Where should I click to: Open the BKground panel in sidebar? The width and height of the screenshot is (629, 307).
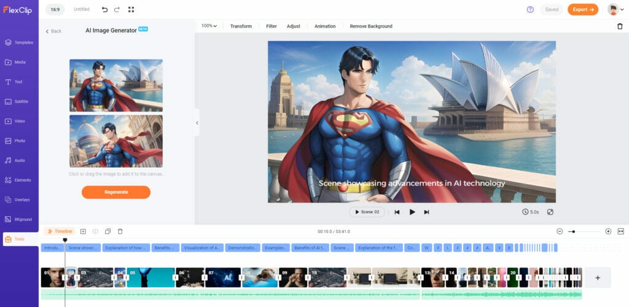[x=19, y=219]
